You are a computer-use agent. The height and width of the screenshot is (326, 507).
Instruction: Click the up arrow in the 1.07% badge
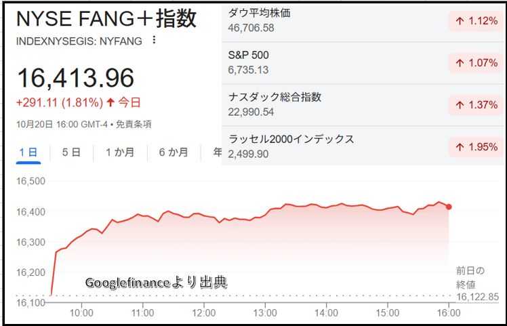pyautogui.click(x=460, y=64)
